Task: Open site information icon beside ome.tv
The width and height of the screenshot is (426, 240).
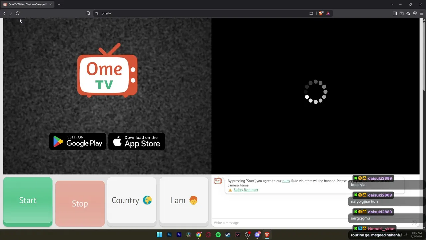Action: click(x=97, y=13)
